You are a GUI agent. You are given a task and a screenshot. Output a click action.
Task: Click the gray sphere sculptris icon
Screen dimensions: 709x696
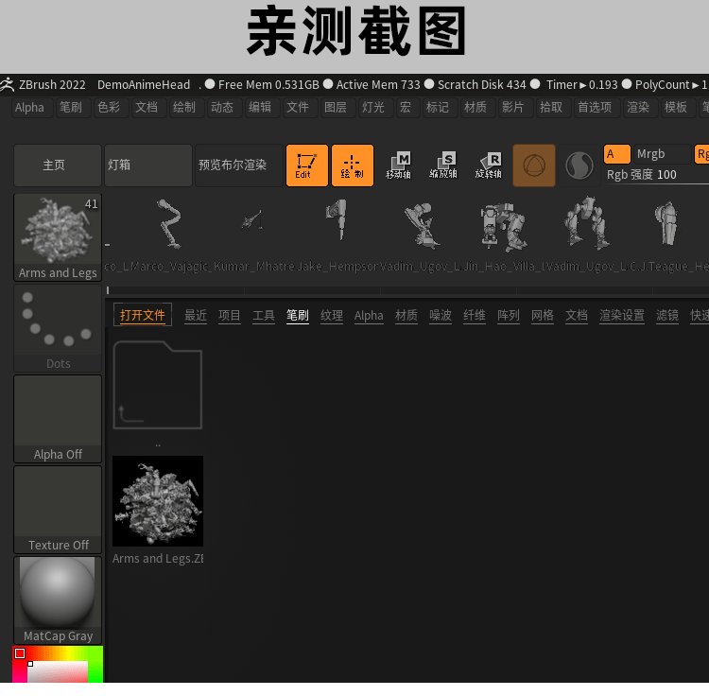click(x=579, y=165)
